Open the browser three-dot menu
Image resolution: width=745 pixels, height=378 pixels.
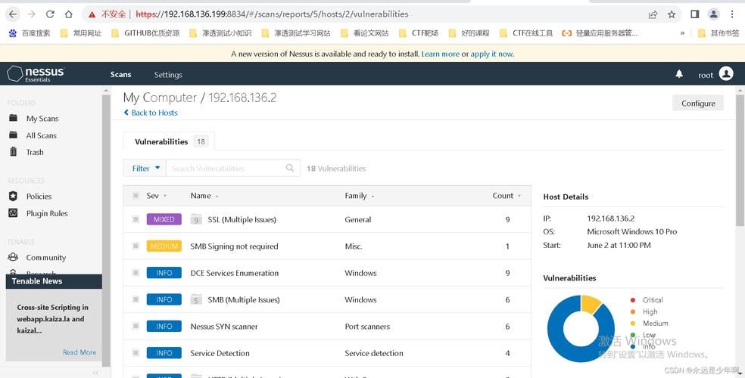click(x=732, y=14)
